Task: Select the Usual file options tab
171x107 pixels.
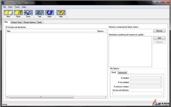Action: [114, 72]
